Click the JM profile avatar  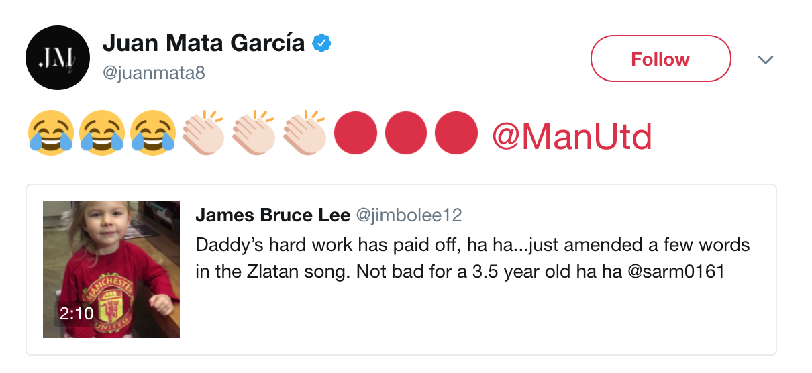click(58, 58)
